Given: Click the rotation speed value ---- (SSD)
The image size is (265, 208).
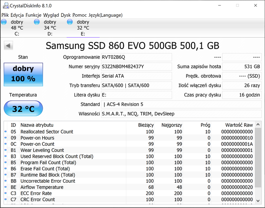Looking at the screenshot, I should 242,76.
